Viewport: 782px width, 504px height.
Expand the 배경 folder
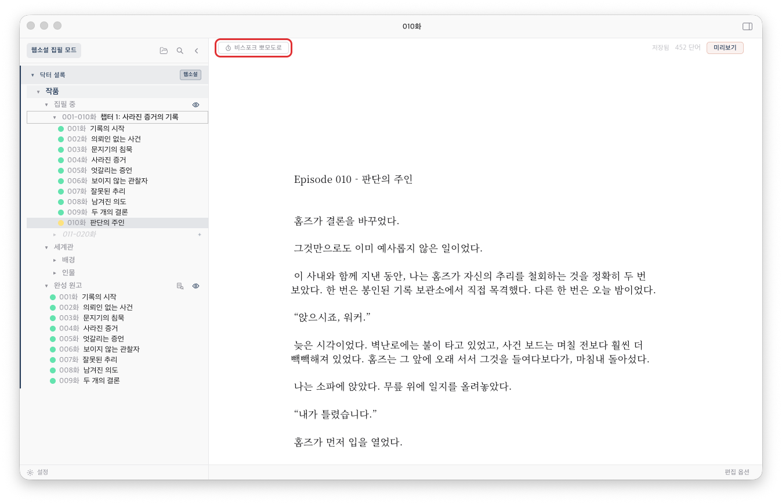(55, 260)
